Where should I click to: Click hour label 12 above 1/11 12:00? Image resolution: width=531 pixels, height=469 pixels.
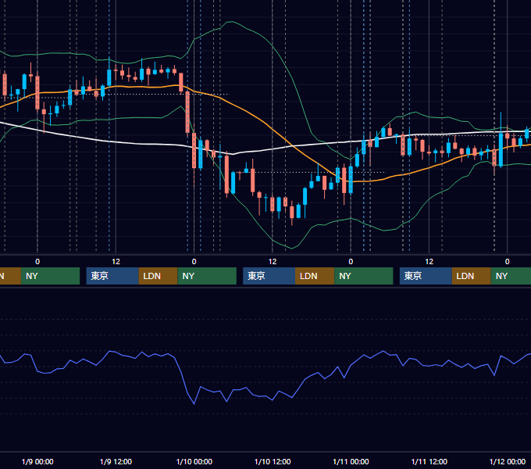tap(429, 262)
